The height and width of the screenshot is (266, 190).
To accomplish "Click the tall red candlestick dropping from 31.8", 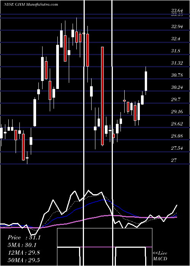I will 102,96.
